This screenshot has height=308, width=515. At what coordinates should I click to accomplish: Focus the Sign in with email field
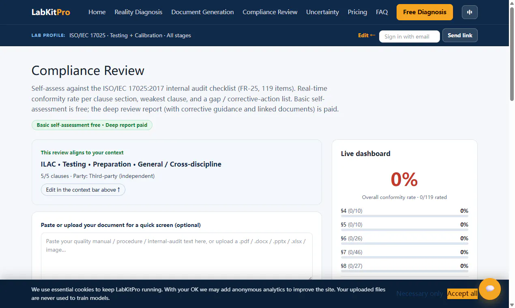click(x=410, y=36)
